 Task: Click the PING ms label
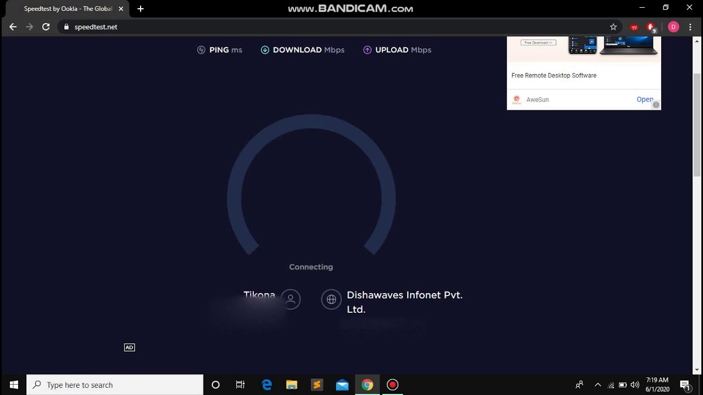[226, 50]
